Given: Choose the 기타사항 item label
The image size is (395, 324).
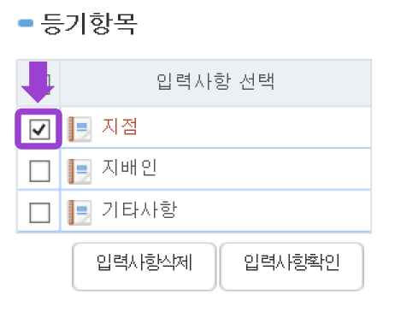Looking at the screenshot, I should coord(139,209).
